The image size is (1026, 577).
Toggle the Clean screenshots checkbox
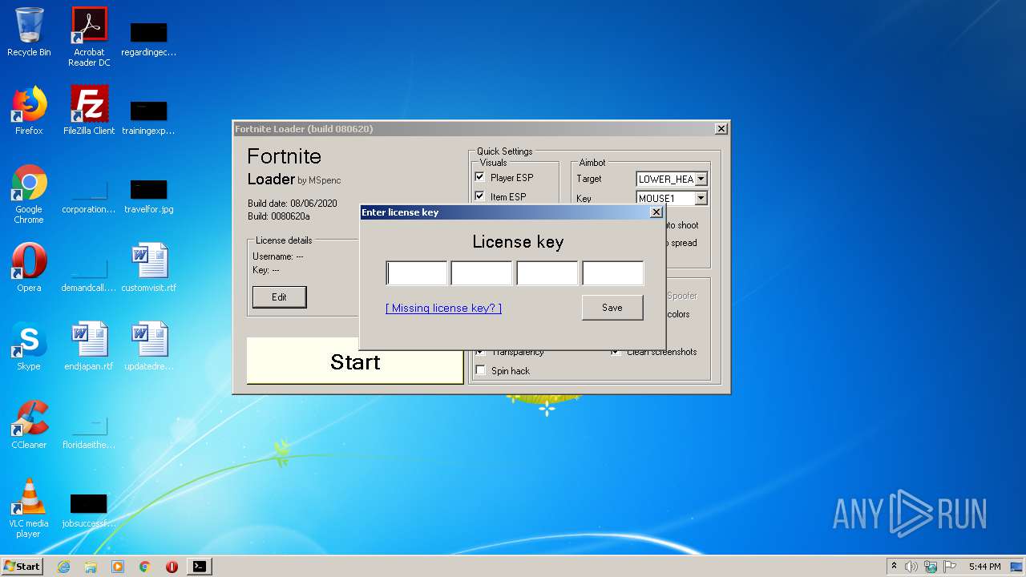(616, 353)
